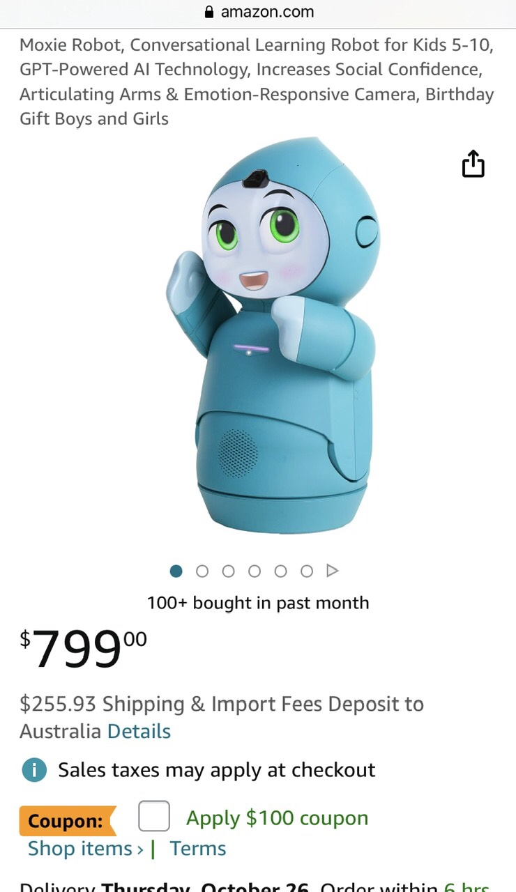Tap the Moxie Robot product title
The width and height of the screenshot is (516, 892).
pos(257,82)
